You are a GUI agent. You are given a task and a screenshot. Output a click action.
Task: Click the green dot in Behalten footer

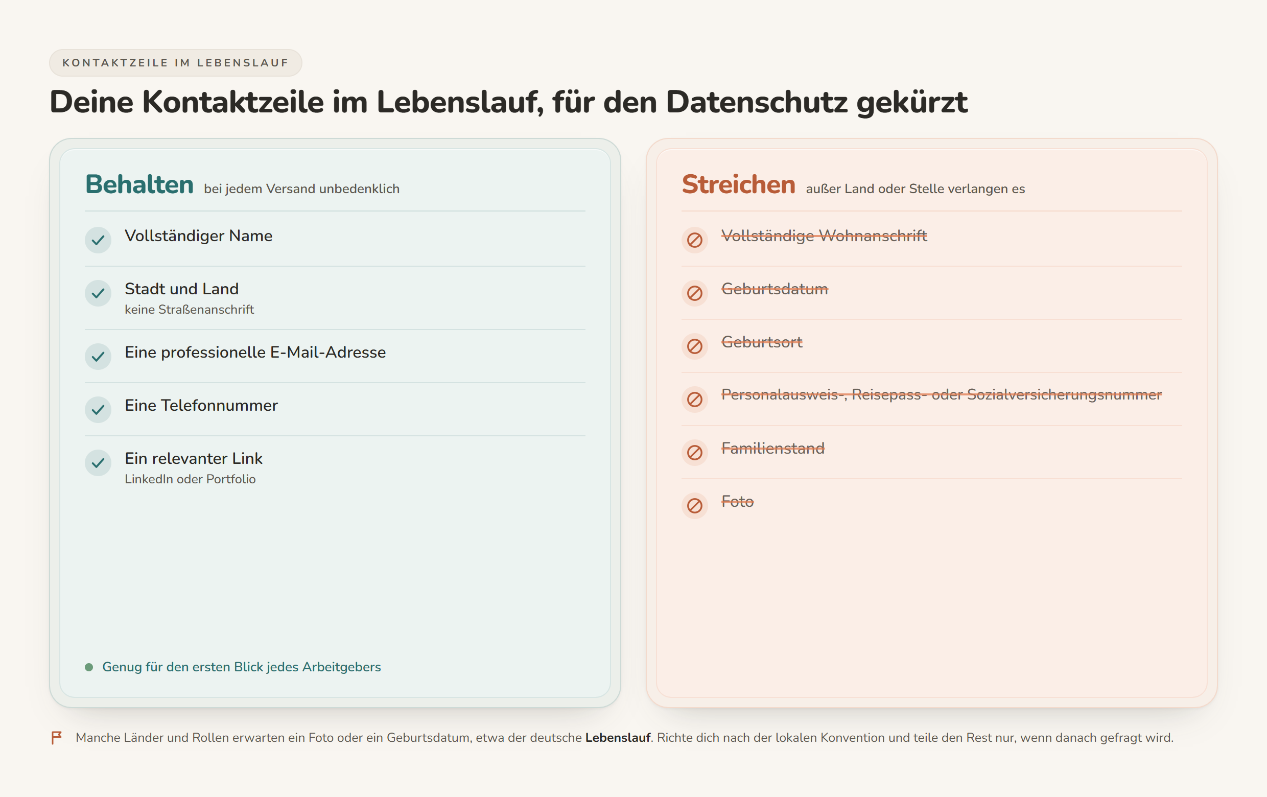tap(89, 667)
